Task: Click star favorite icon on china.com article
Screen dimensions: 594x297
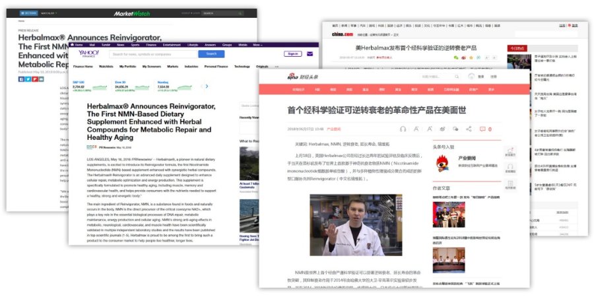Action: pyautogui.click(x=471, y=57)
